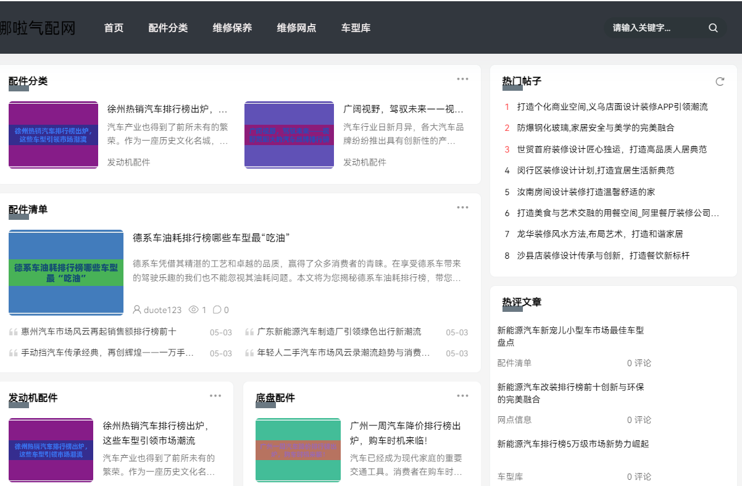The width and height of the screenshot is (742, 486).
Task: Click the search magnifier icon
Action: [x=713, y=28]
